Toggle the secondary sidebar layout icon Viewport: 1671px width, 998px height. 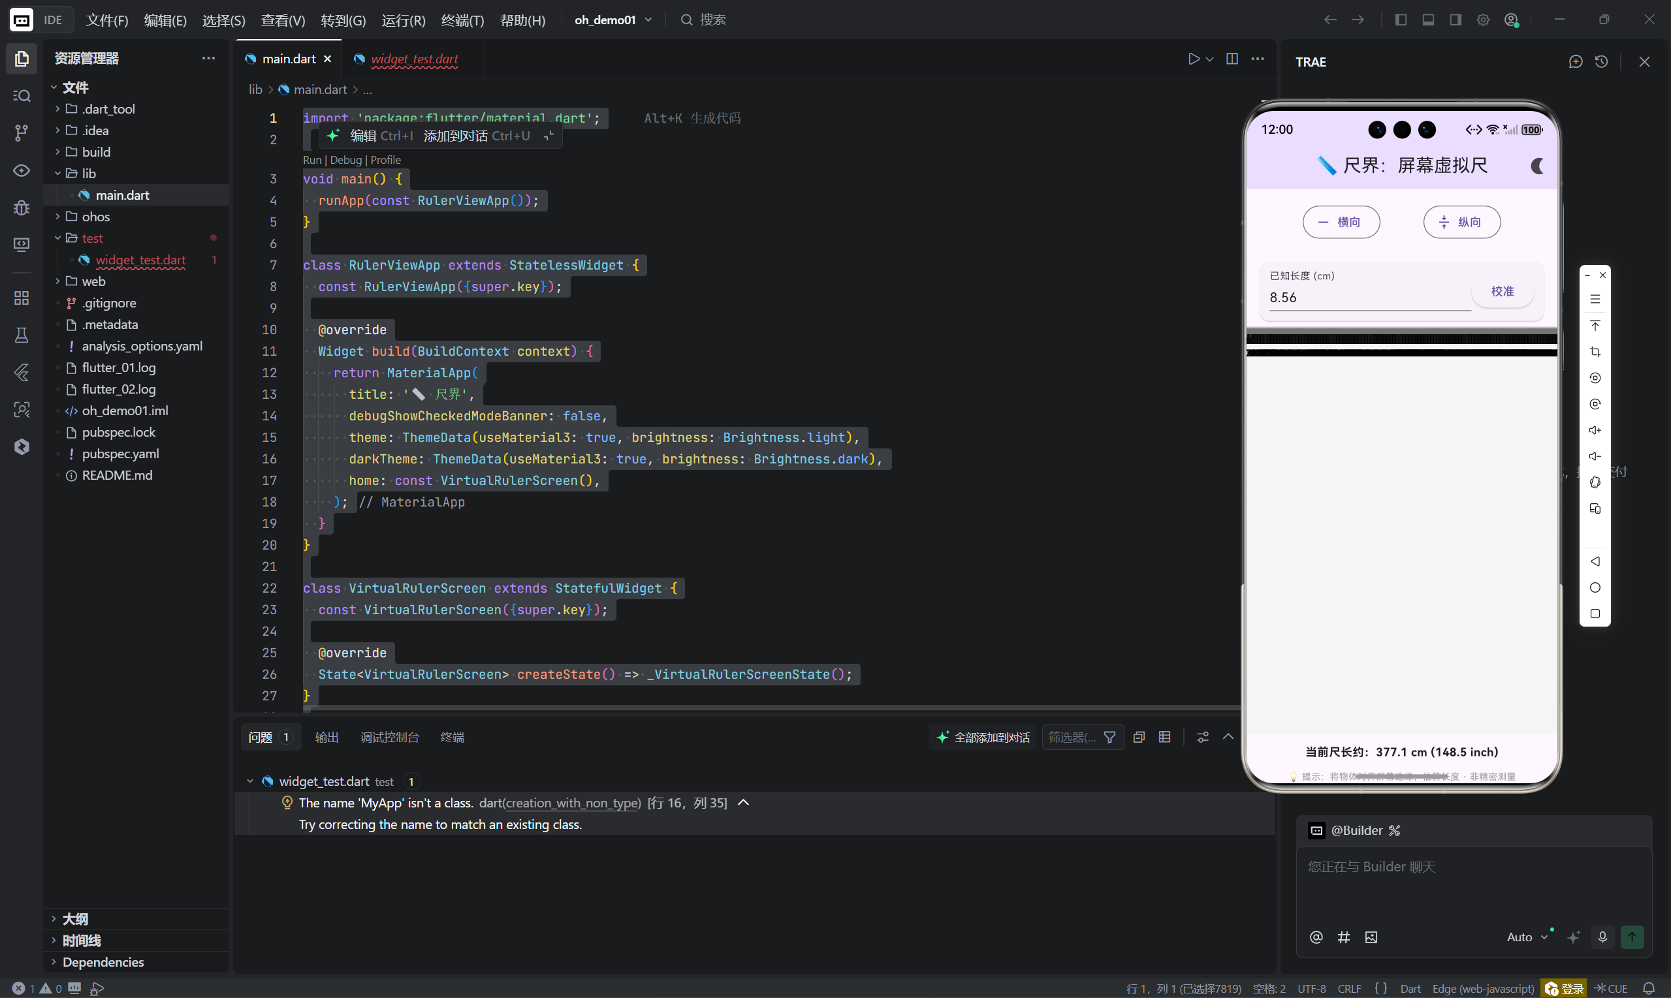(x=1455, y=20)
